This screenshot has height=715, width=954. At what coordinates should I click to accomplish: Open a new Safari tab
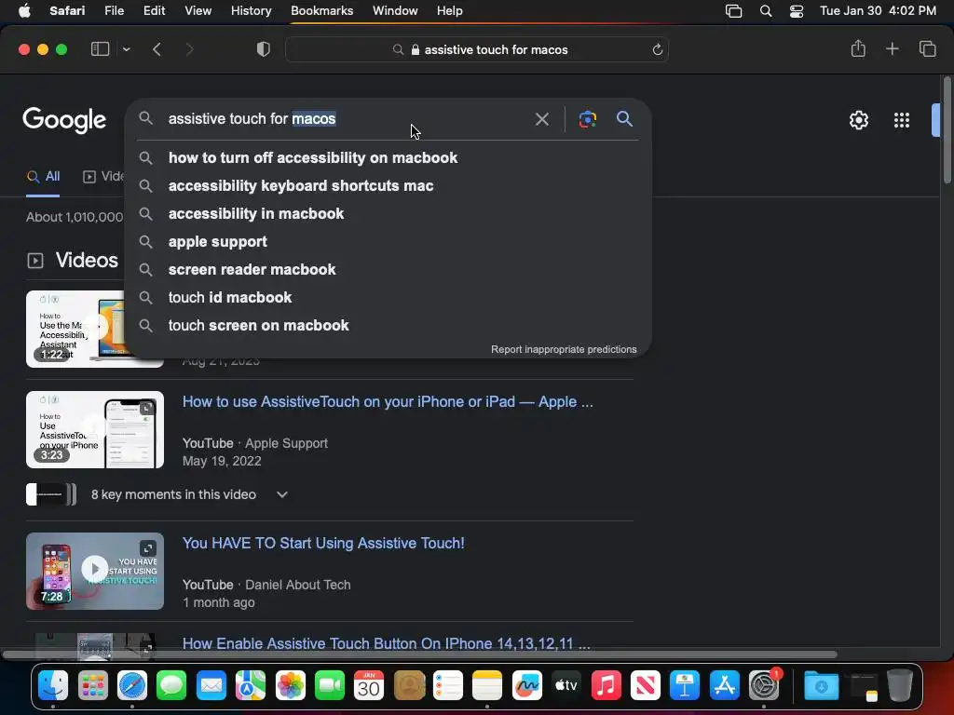pos(892,48)
